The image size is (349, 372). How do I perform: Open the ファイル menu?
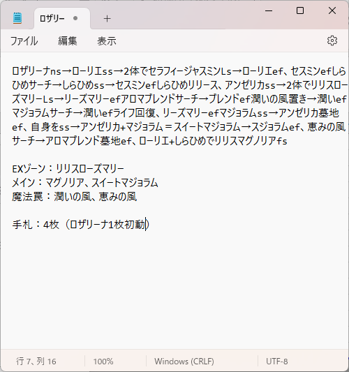24,41
